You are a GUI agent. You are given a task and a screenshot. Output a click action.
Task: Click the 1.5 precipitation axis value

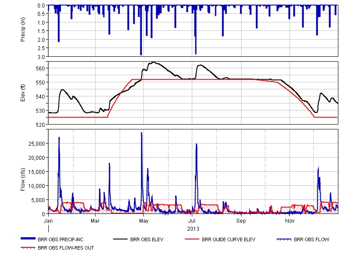coord(41,31)
